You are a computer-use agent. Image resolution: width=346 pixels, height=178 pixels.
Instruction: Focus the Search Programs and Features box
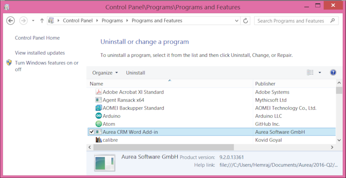coord(296,21)
